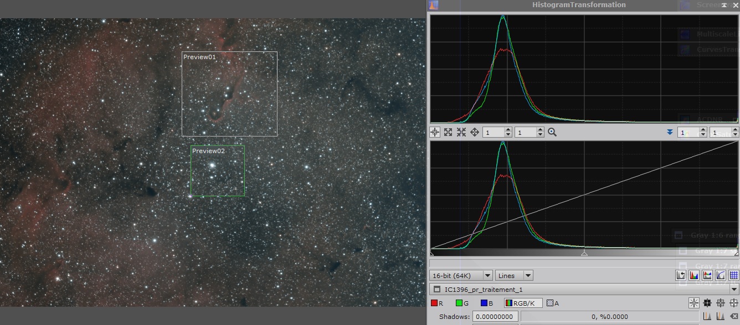Activate the zoom out mode icon
Viewport: 740px width, 325px height.
point(461,132)
